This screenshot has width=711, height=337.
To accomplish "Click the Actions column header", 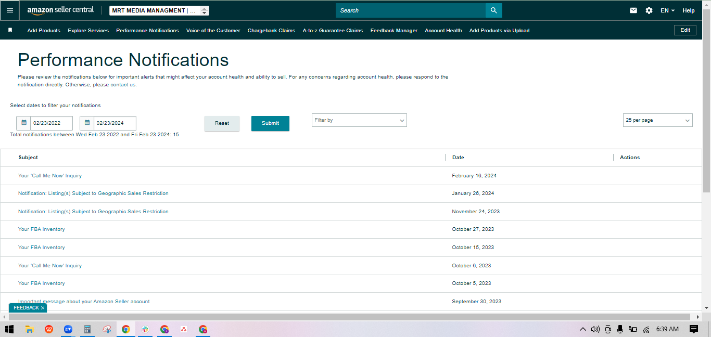I will click(630, 158).
